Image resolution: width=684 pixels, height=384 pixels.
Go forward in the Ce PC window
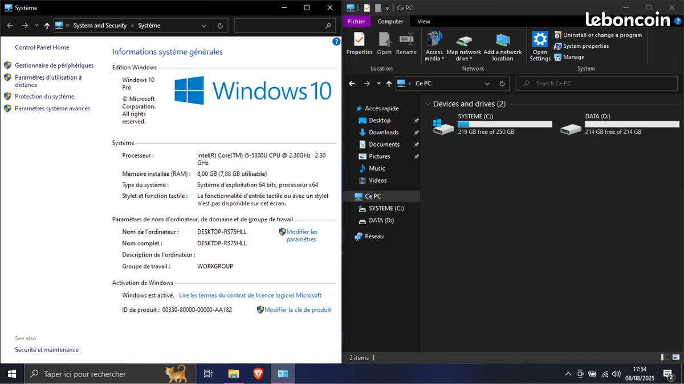click(367, 84)
